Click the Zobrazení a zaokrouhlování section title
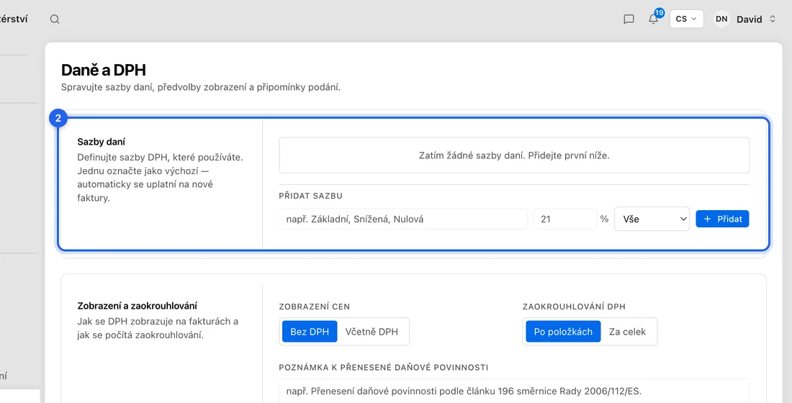 coord(138,306)
